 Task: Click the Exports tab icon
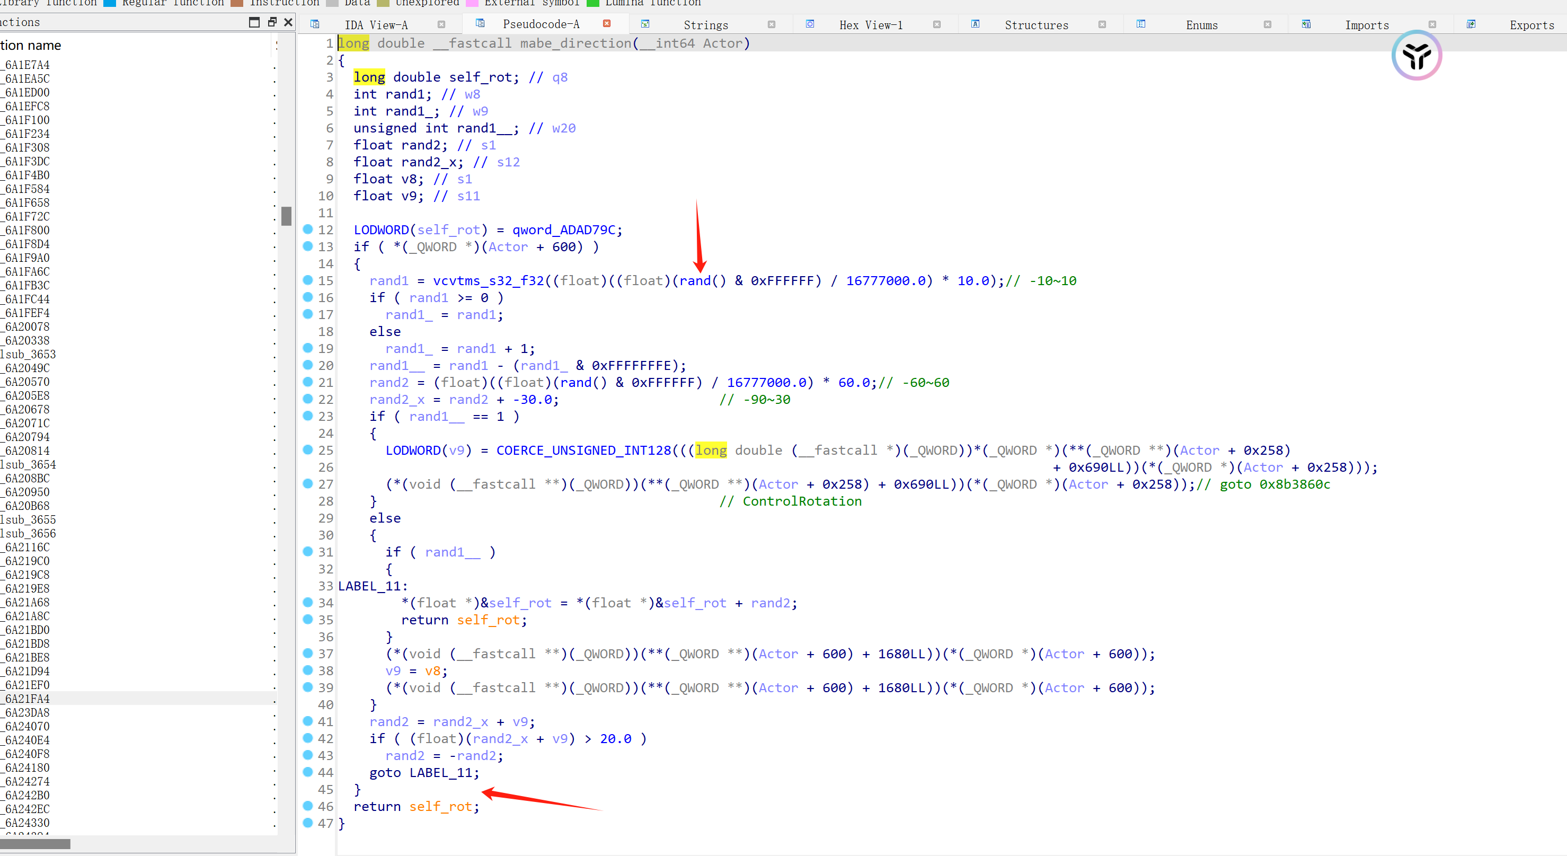(1471, 24)
